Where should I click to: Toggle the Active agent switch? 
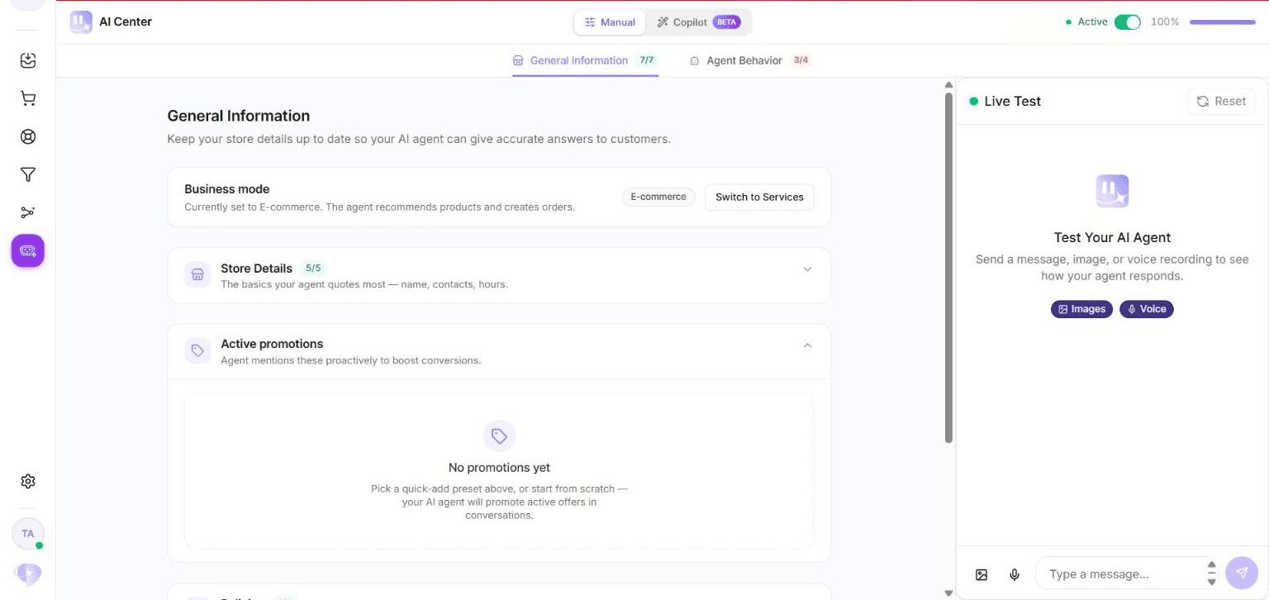pos(1127,22)
